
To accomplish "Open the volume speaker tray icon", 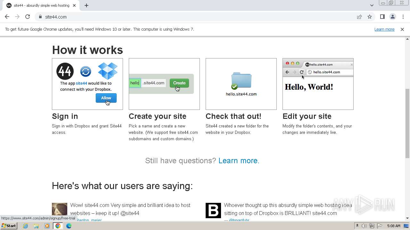I will (x=364, y=226).
